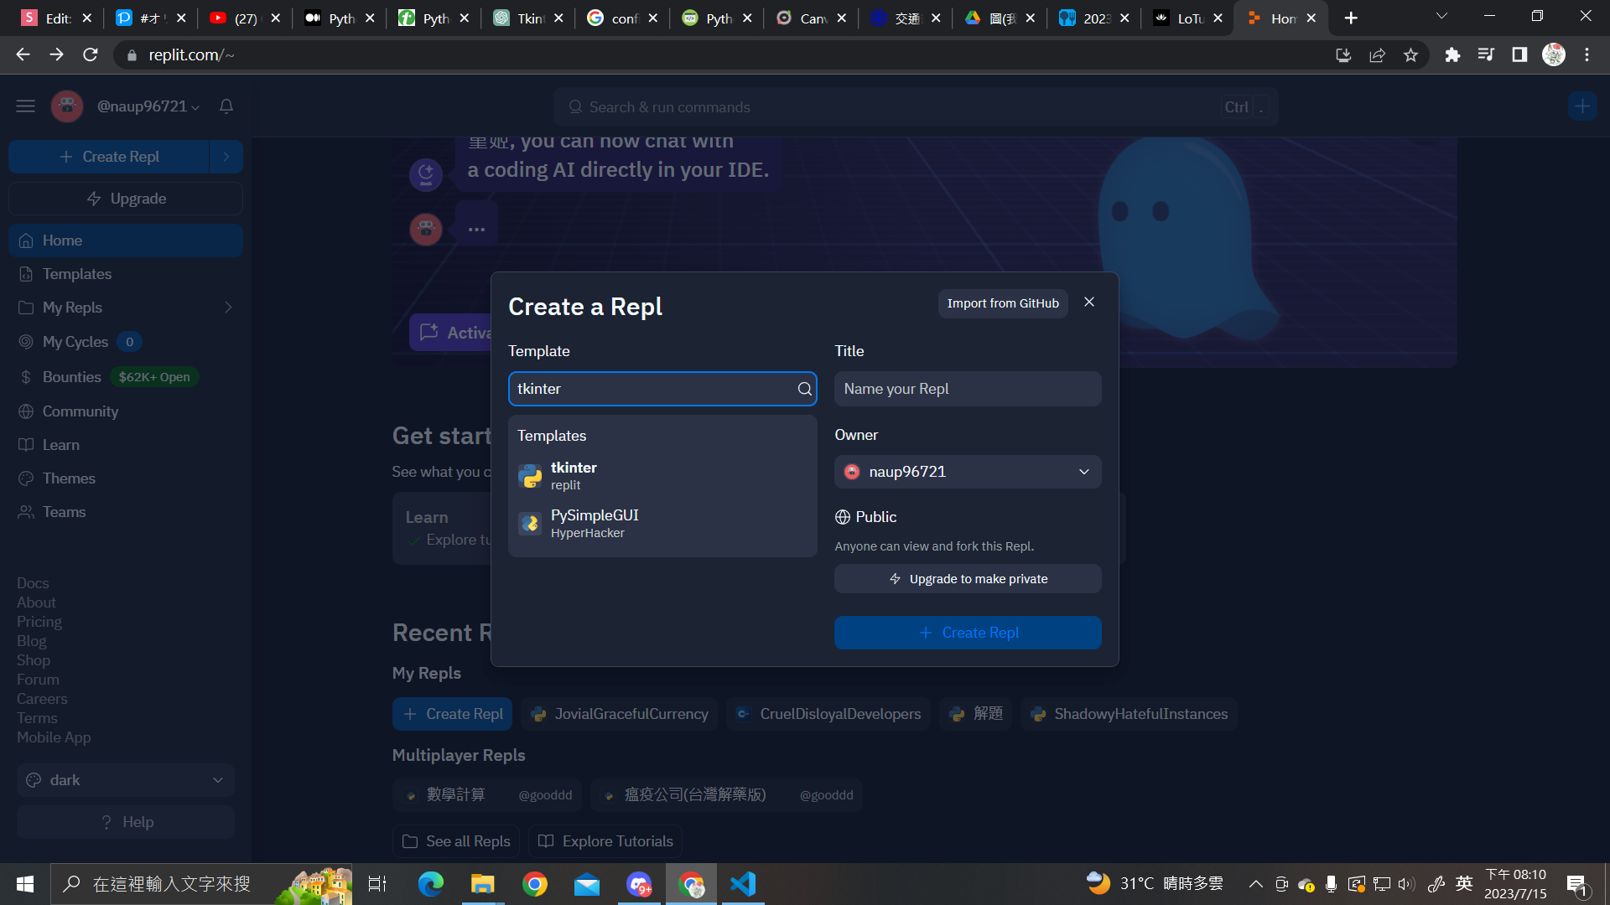The image size is (1610, 905).
Task: Click Upgrade to make private
Action: pyautogui.click(x=968, y=579)
